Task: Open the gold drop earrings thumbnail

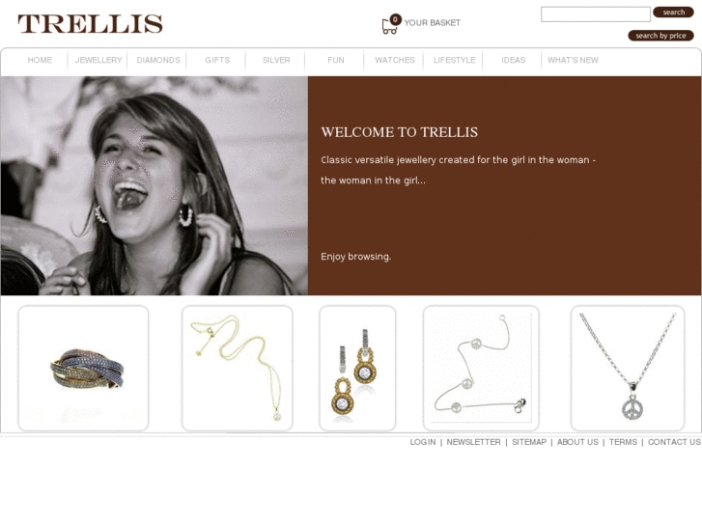Action: [x=357, y=368]
